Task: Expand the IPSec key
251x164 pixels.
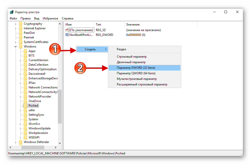Action: 20,83
